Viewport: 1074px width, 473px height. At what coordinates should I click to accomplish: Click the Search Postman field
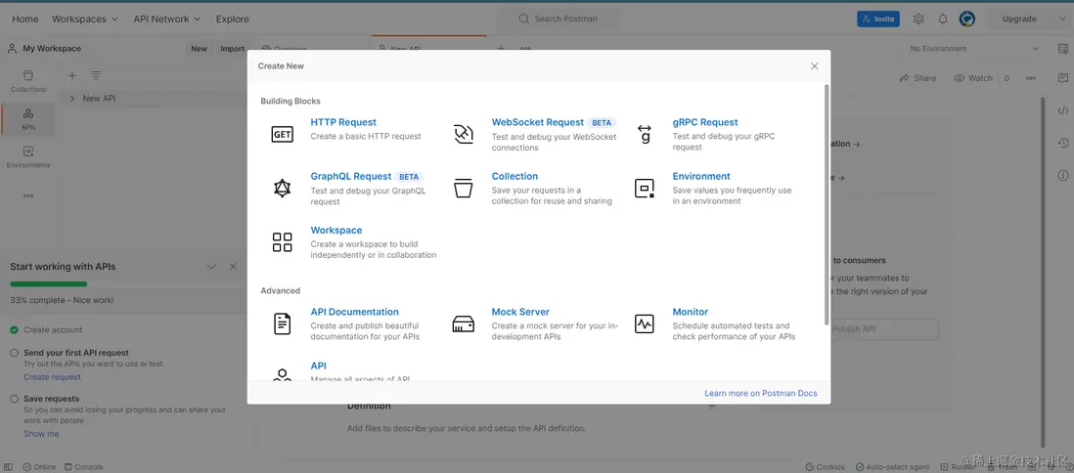tap(565, 19)
